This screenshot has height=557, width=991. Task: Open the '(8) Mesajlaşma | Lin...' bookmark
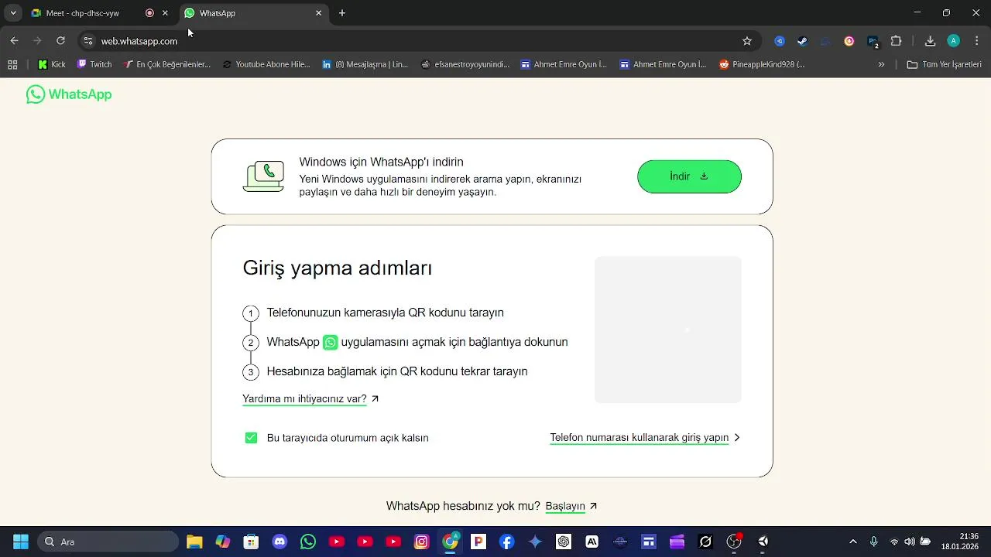click(x=365, y=65)
